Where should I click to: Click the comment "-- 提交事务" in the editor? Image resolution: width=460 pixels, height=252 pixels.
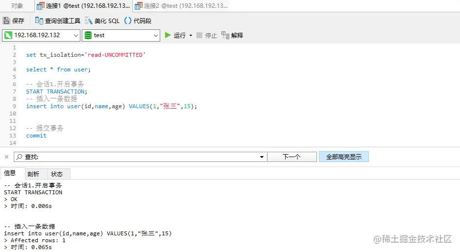pos(45,128)
